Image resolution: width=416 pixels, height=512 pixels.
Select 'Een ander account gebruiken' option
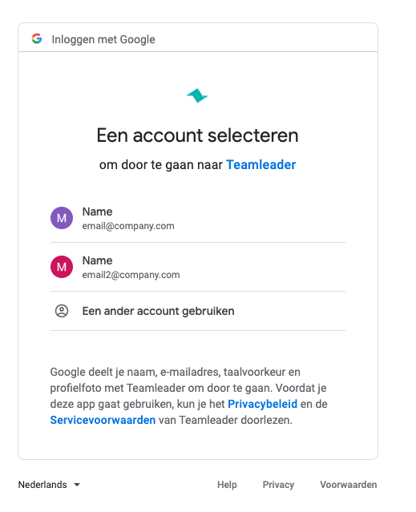[x=197, y=311]
